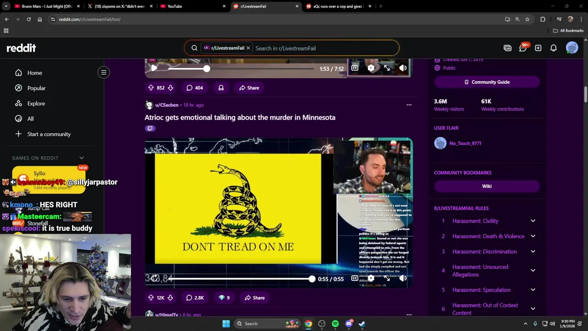Open options menu on u/HimelTv post

click(x=409, y=315)
